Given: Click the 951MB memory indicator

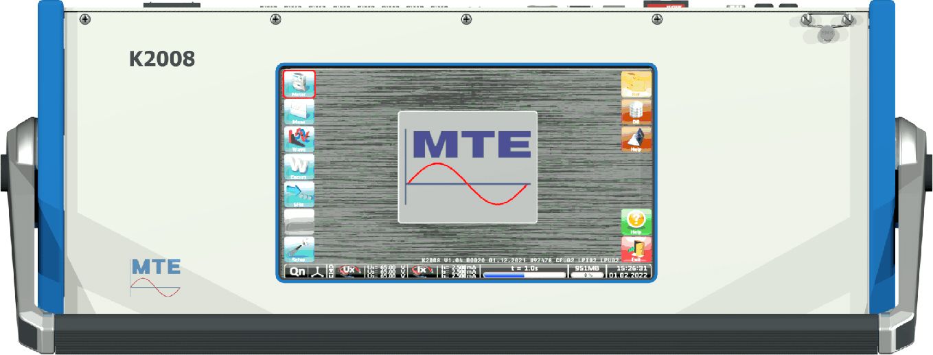Looking at the screenshot, I should pos(588,268).
